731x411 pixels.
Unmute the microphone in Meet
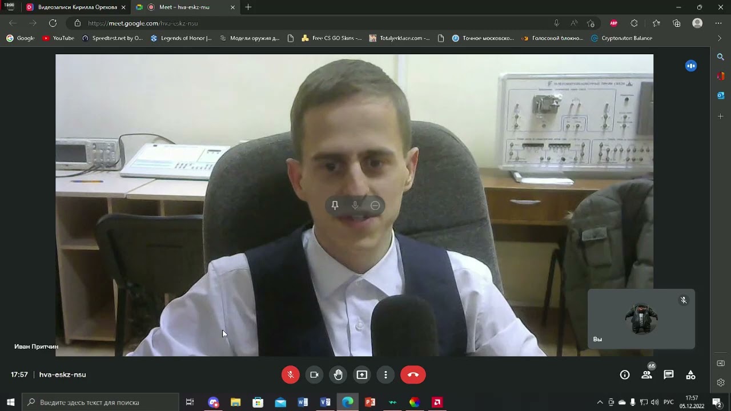pos(291,374)
